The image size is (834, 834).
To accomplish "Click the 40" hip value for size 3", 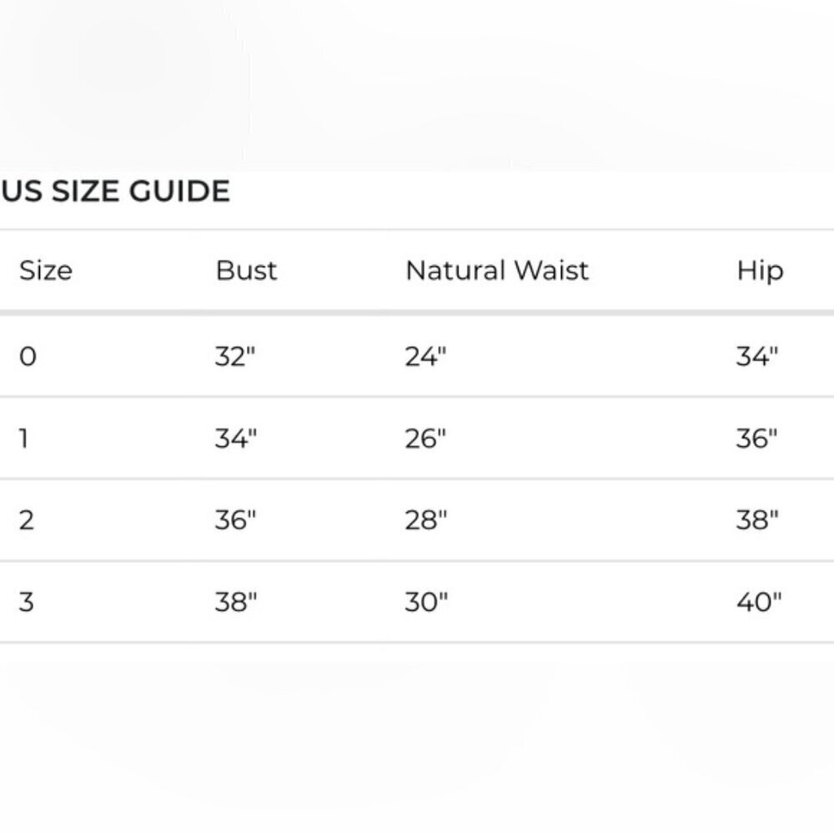I will [758, 602].
